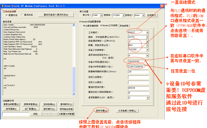Viewport: 207px width, 128px height.
Task: Click the 保存设置 button
Action: tap(100, 110)
